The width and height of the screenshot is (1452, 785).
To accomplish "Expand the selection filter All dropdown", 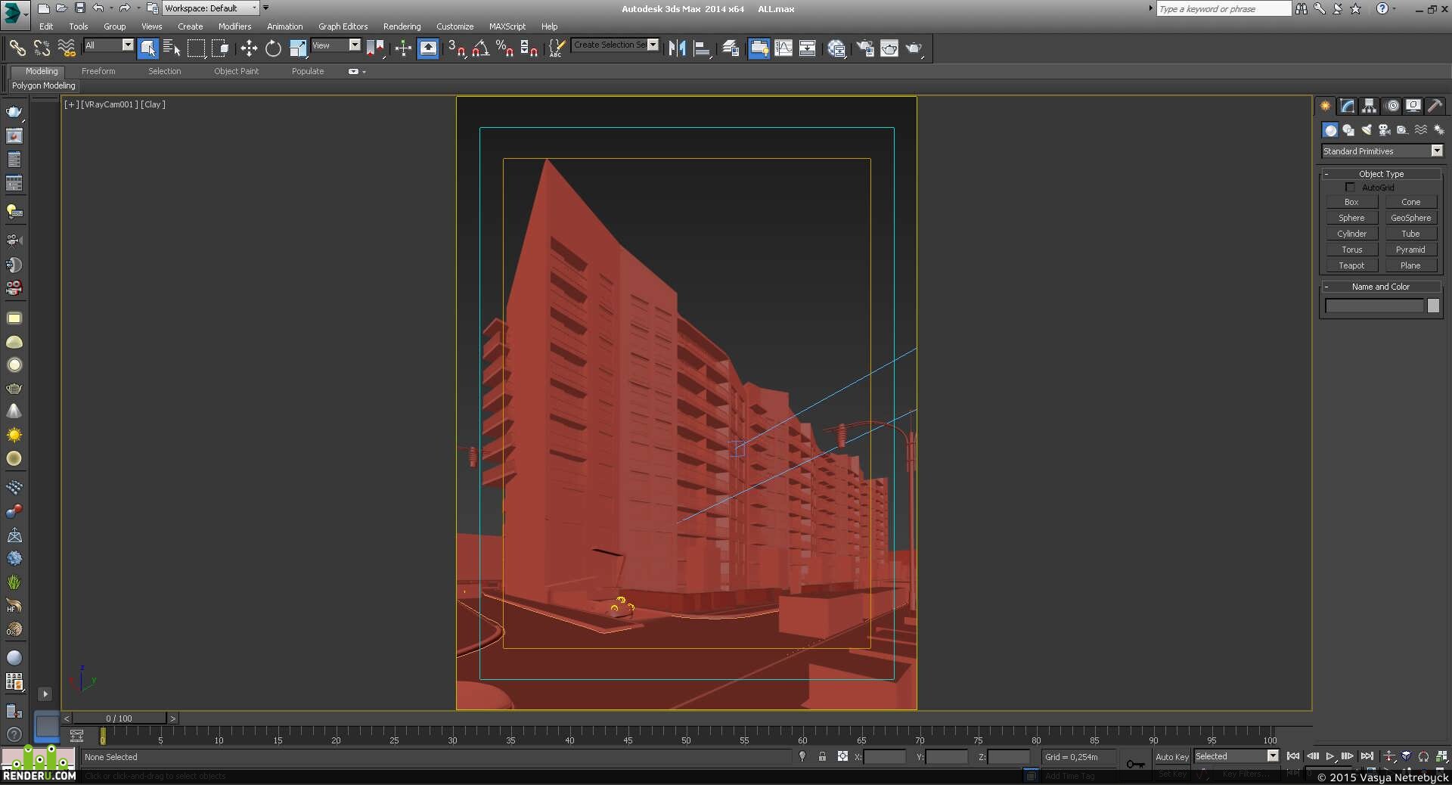I will coord(109,45).
